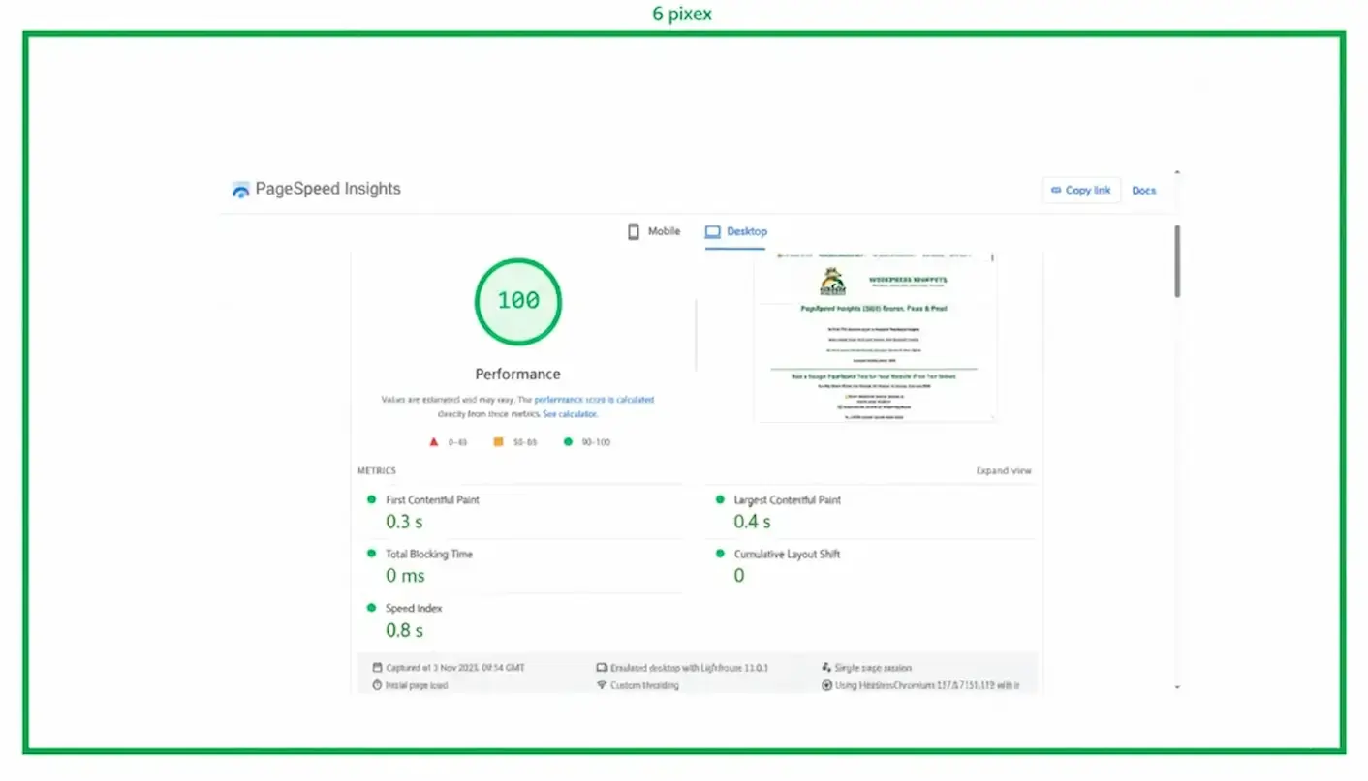This screenshot has height=781, width=1368.
Task: Click the green 100 performance score gauge
Action: point(517,301)
